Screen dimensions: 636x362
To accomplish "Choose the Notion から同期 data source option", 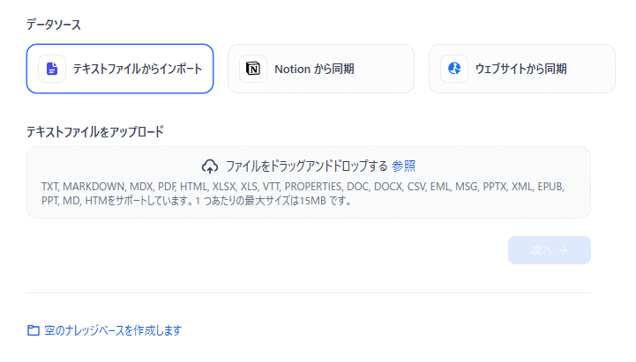I will tap(321, 69).
